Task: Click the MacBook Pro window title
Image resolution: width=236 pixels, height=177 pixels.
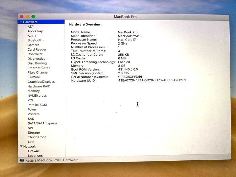Action: (125, 17)
